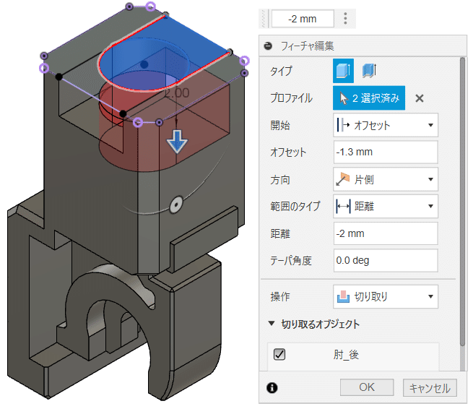Open the 操作 切り取り dropdown
The width and height of the screenshot is (473, 409).
click(386, 296)
